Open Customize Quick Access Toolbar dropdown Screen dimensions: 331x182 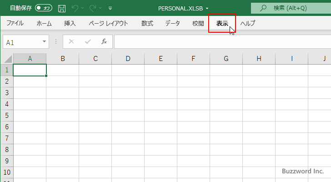pos(110,9)
